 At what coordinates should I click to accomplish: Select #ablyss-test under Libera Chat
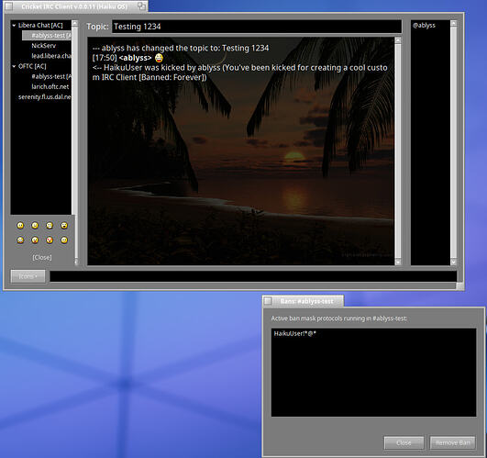coord(47,36)
